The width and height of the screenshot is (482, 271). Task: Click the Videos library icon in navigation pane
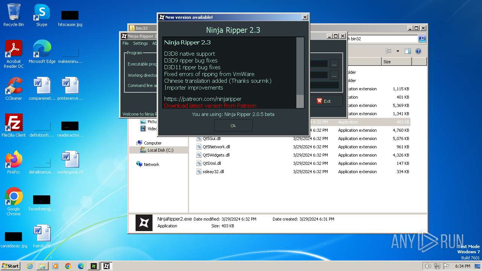[x=143, y=129]
